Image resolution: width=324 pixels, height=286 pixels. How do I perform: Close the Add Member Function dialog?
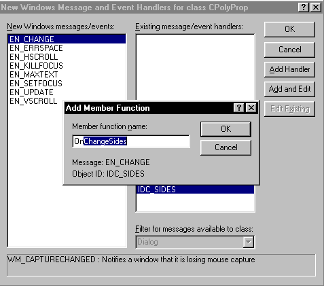pos(251,108)
